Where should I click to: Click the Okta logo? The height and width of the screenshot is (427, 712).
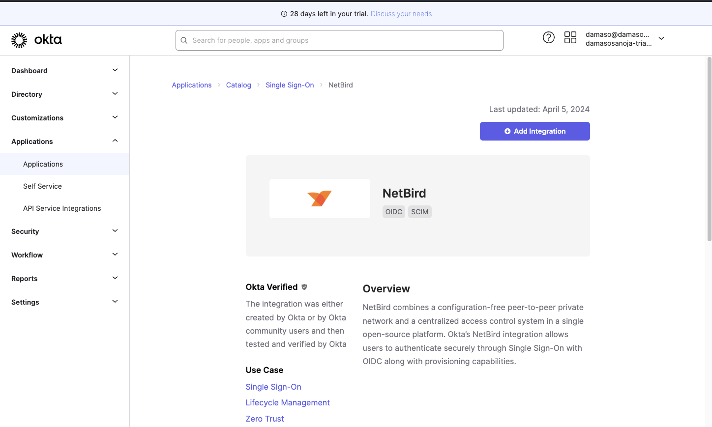pos(35,40)
